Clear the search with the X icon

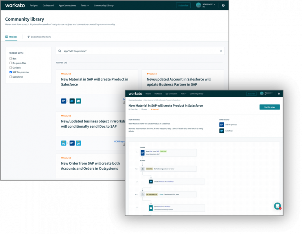[221, 51]
